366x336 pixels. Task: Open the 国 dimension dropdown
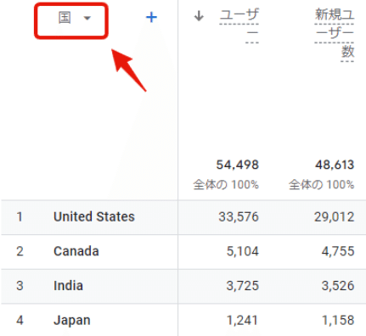coord(75,18)
